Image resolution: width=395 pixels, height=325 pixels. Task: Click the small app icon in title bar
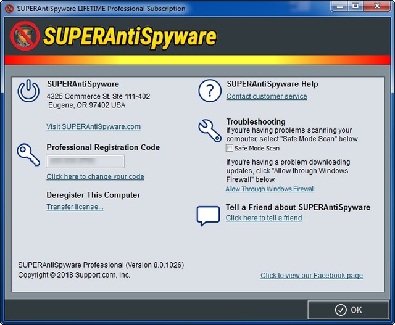coord(9,9)
